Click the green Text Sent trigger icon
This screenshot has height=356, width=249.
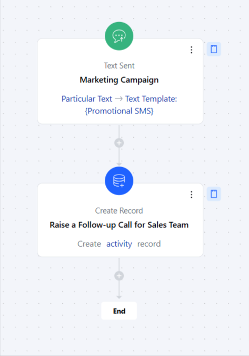[x=119, y=36]
